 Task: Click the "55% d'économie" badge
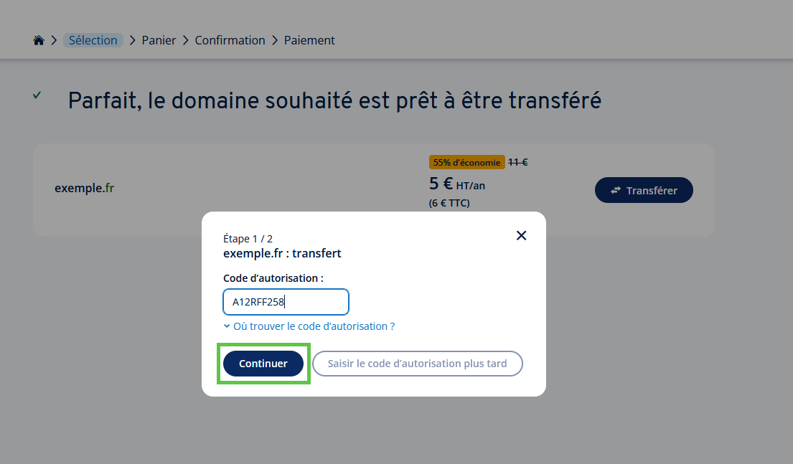466,162
